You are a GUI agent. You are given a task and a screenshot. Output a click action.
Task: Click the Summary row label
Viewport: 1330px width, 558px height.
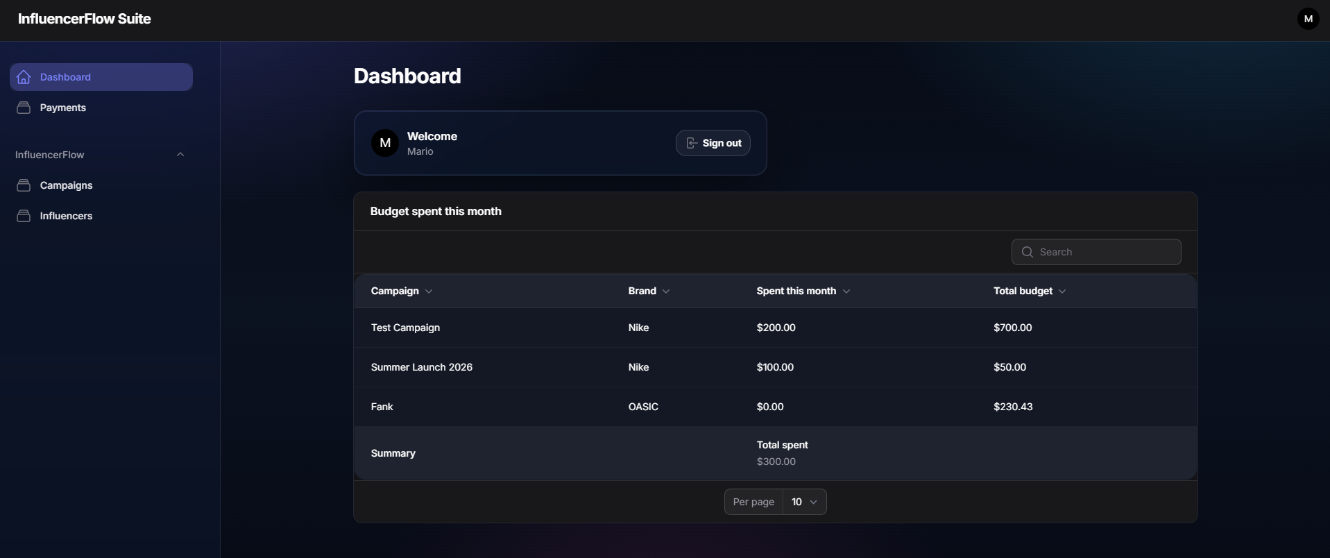393,453
